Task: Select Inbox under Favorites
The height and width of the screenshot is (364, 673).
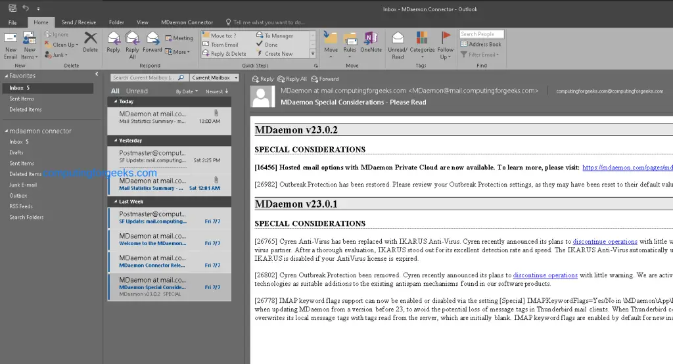Action: click(47, 88)
